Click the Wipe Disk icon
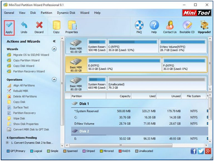The height and width of the screenshot is (161, 214). pyautogui.click(x=9, y=118)
